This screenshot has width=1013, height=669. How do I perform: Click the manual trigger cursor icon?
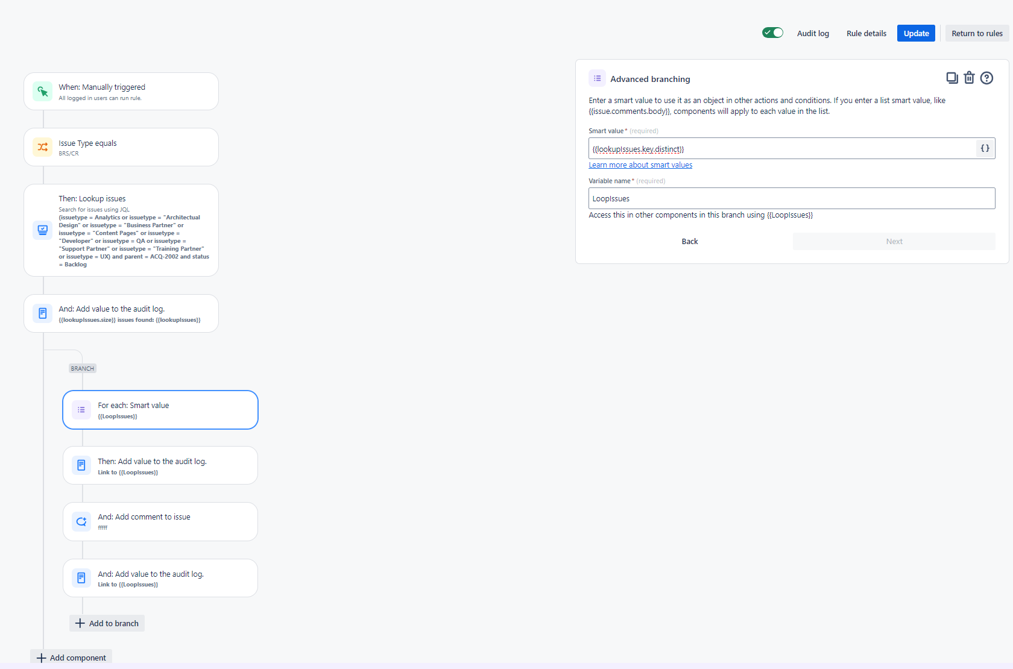coord(42,92)
